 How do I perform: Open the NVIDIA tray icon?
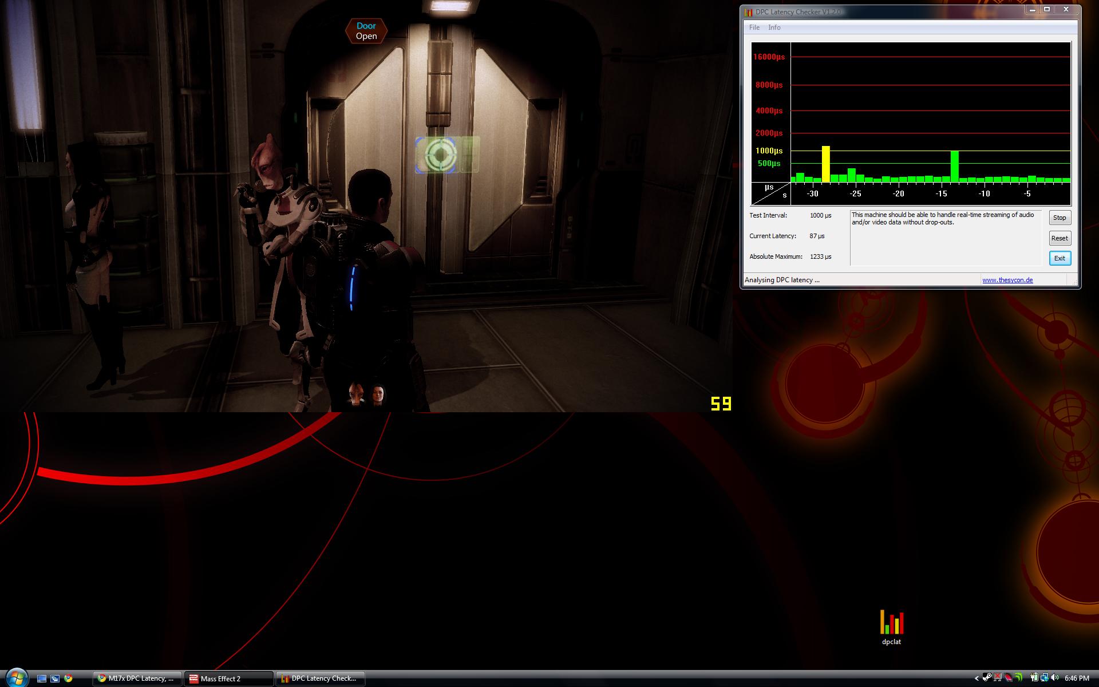[1018, 677]
